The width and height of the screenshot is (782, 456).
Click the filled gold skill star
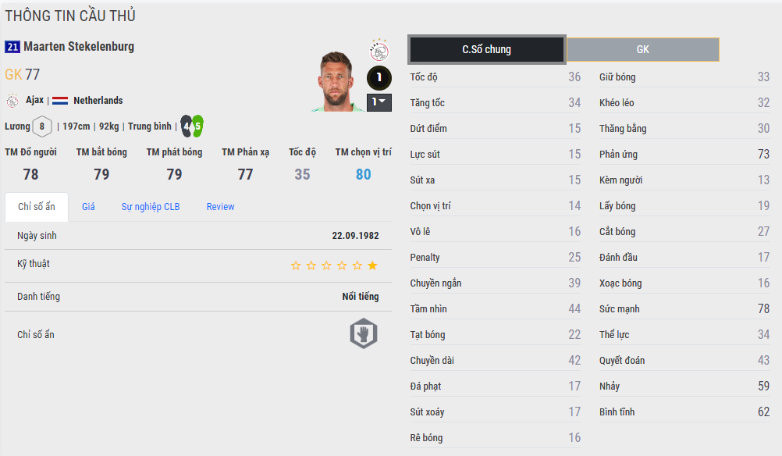[372, 265]
